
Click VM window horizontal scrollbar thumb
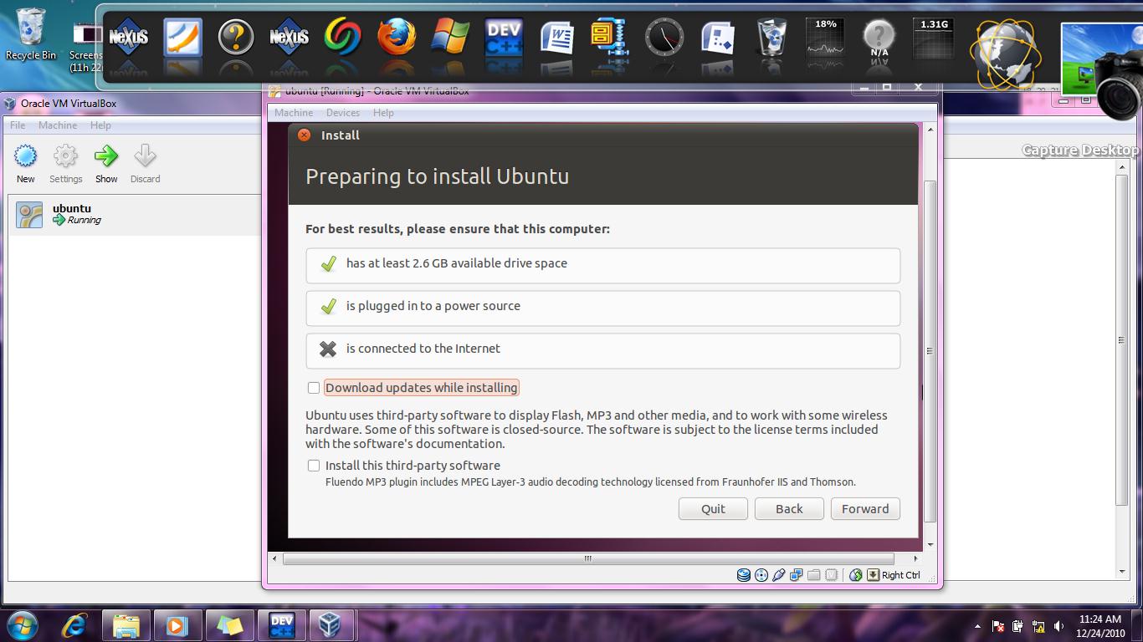click(x=588, y=558)
